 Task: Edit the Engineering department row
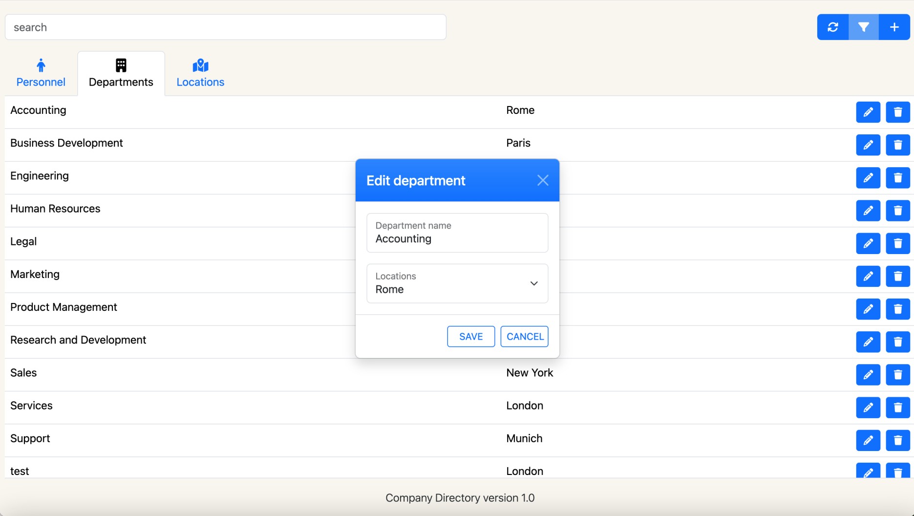coord(868,178)
